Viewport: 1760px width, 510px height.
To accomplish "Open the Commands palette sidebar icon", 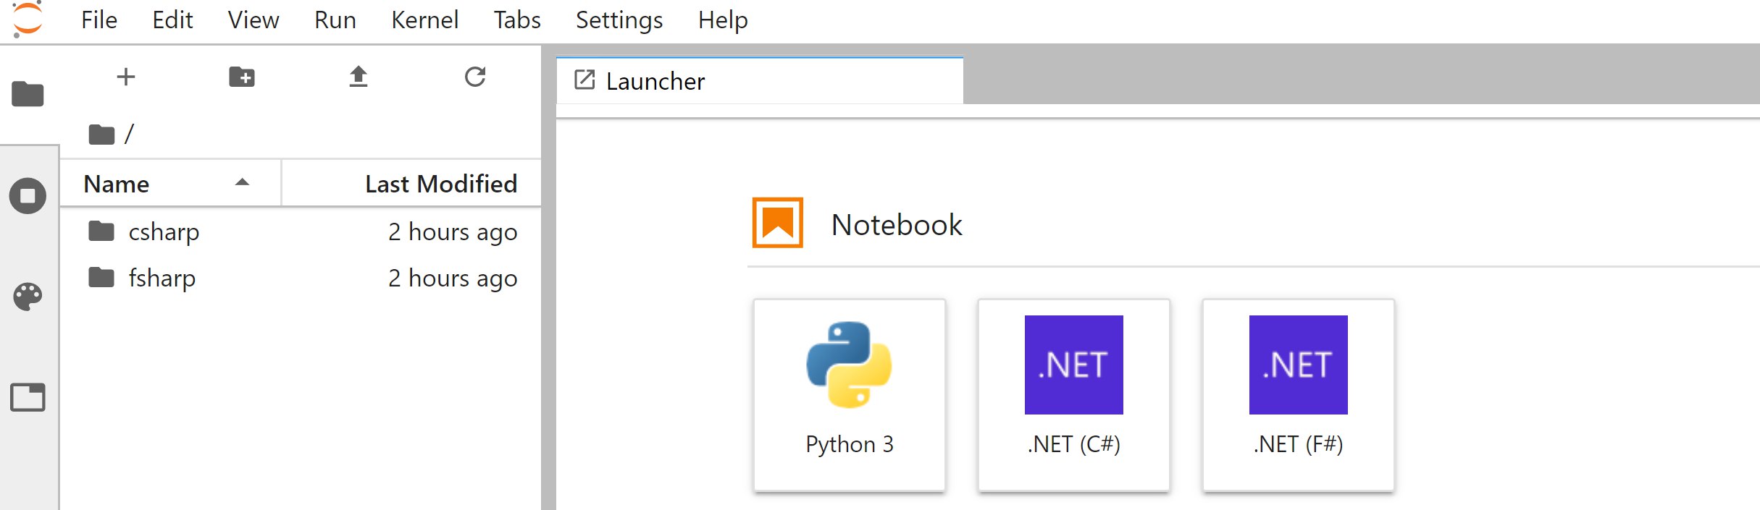I will pyautogui.click(x=28, y=297).
